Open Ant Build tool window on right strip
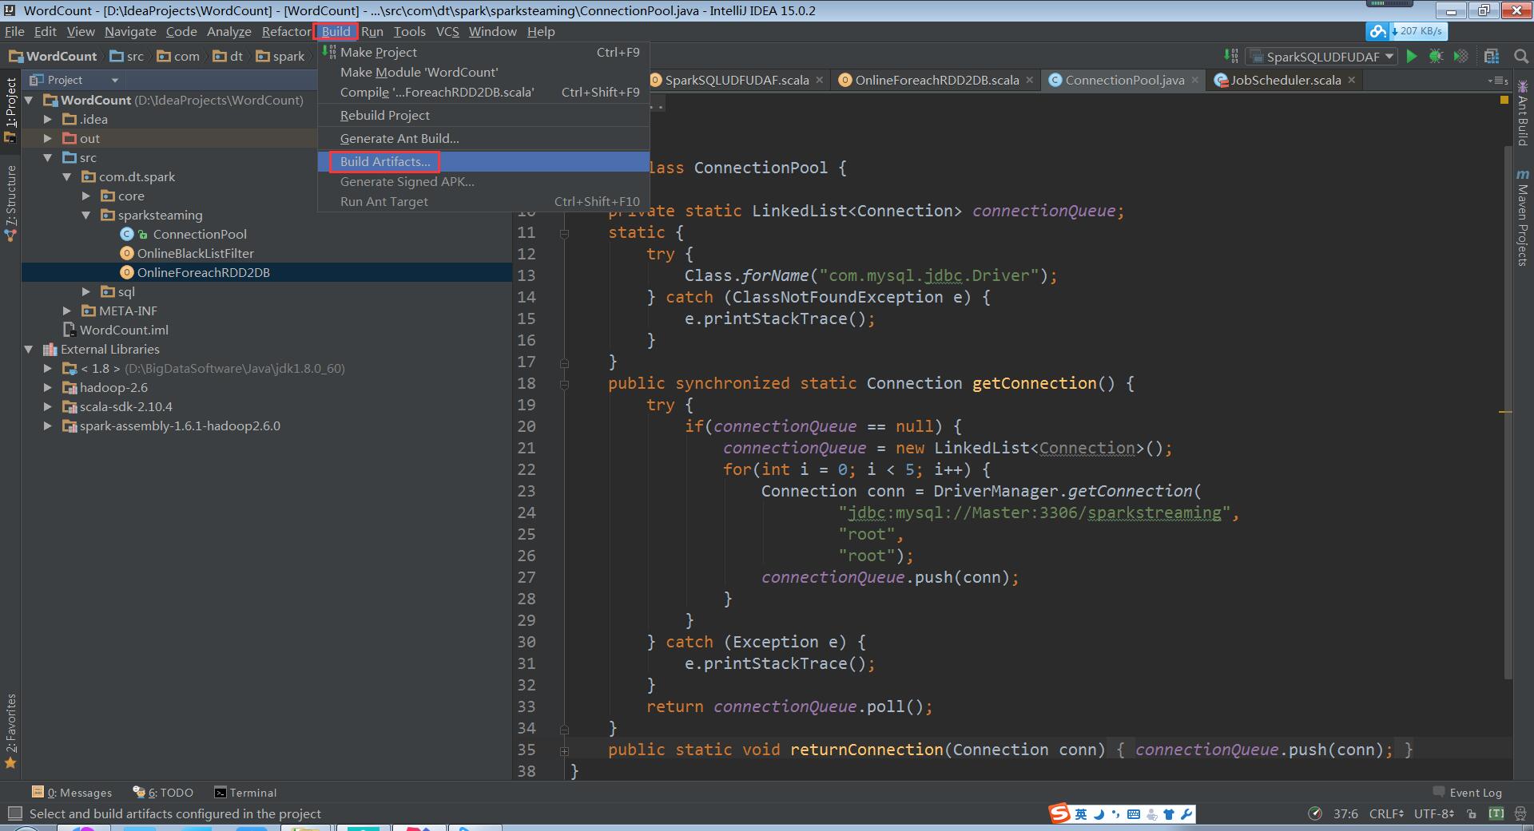Viewport: 1534px width, 831px height. 1522,113
